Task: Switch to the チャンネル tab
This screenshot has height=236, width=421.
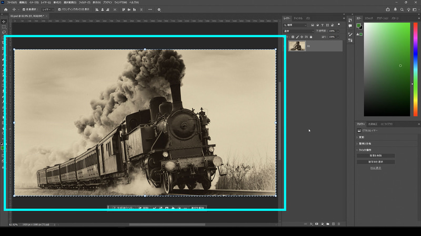Action: point(298,18)
